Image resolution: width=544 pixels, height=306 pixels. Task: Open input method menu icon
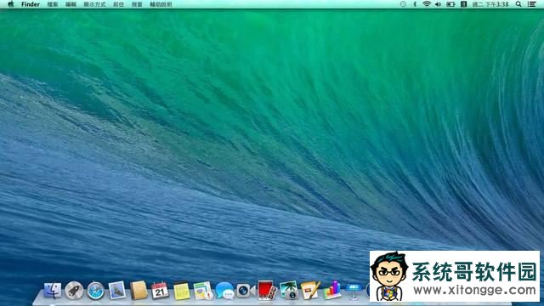(463, 4)
